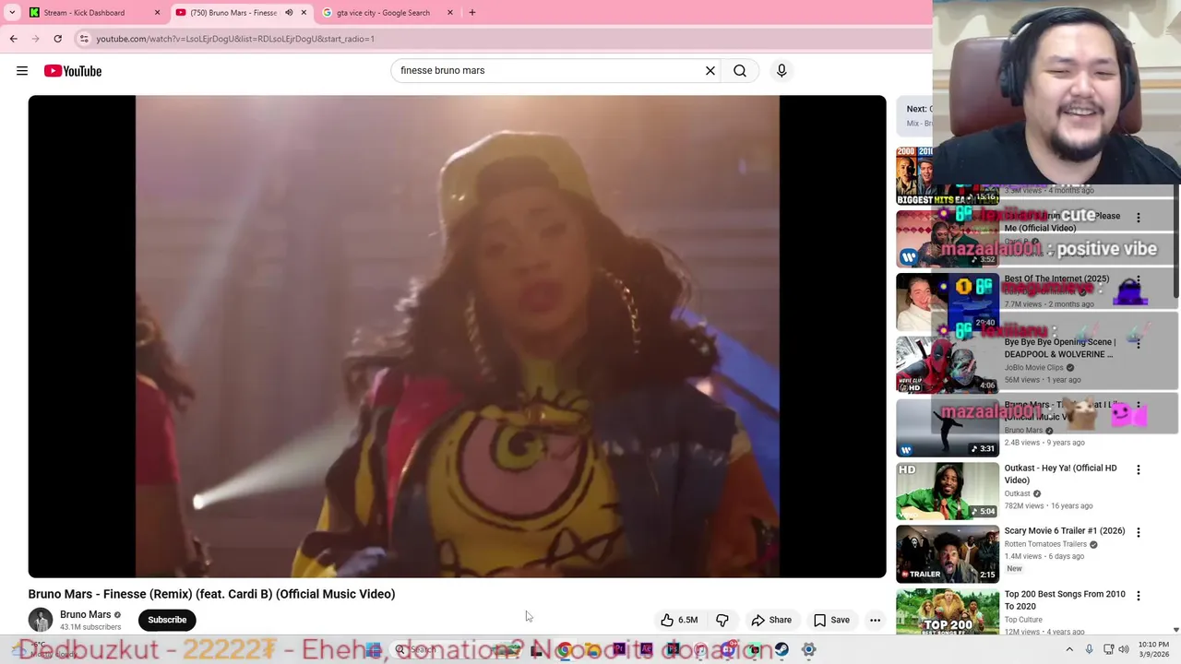This screenshot has height=664, width=1181.
Task: Go to YouTube home via logo
Action: click(x=72, y=71)
